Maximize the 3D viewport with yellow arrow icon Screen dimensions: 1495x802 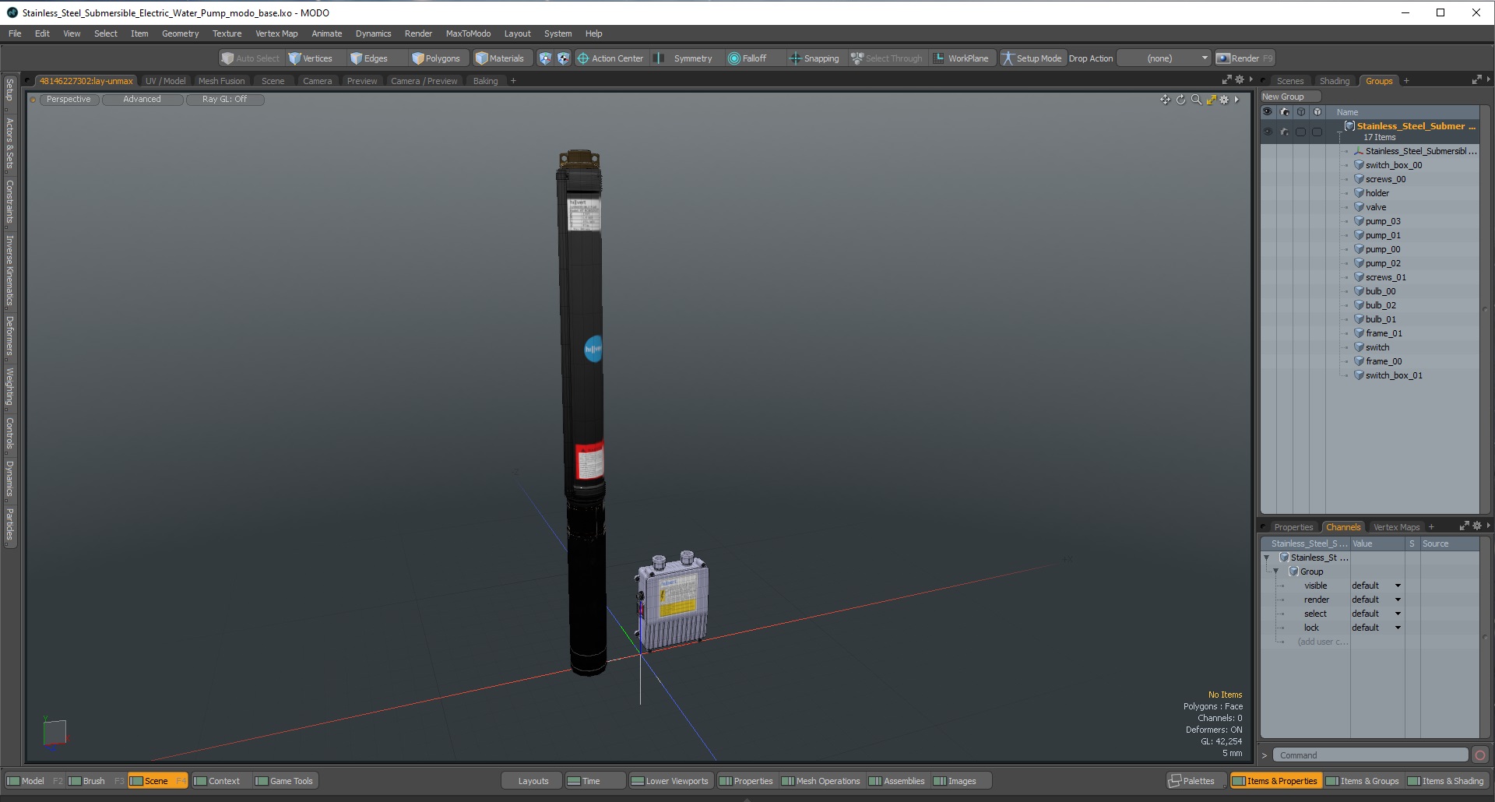(1211, 100)
